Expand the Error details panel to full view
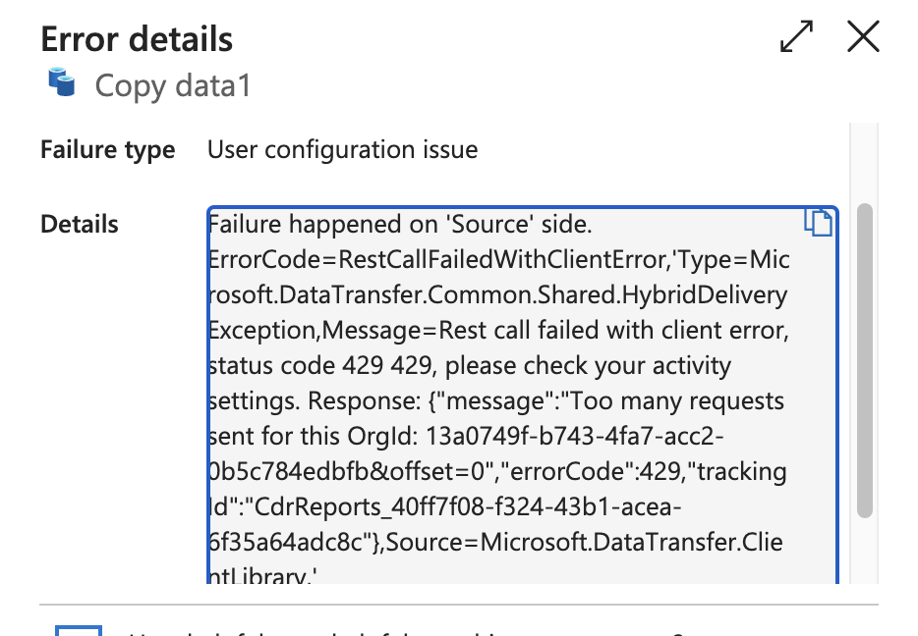The height and width of the screenshot is (636, 918). tap(796, 36)
